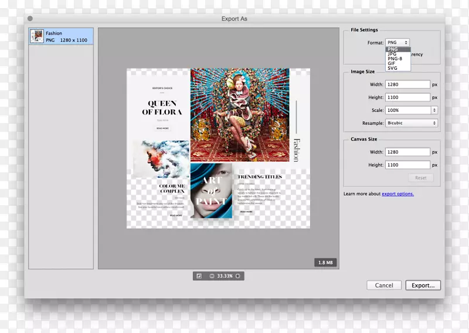Click the zoom out minus icon
This screenshot has width=469, height=333.
[212, 276]
